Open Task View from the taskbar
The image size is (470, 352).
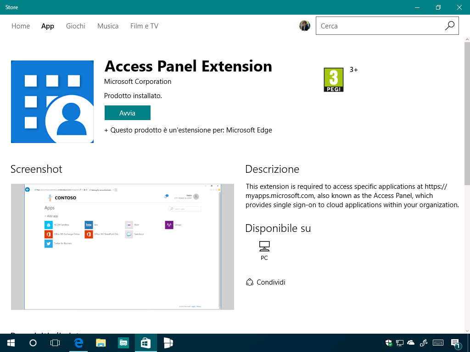(x=55, y=343)
